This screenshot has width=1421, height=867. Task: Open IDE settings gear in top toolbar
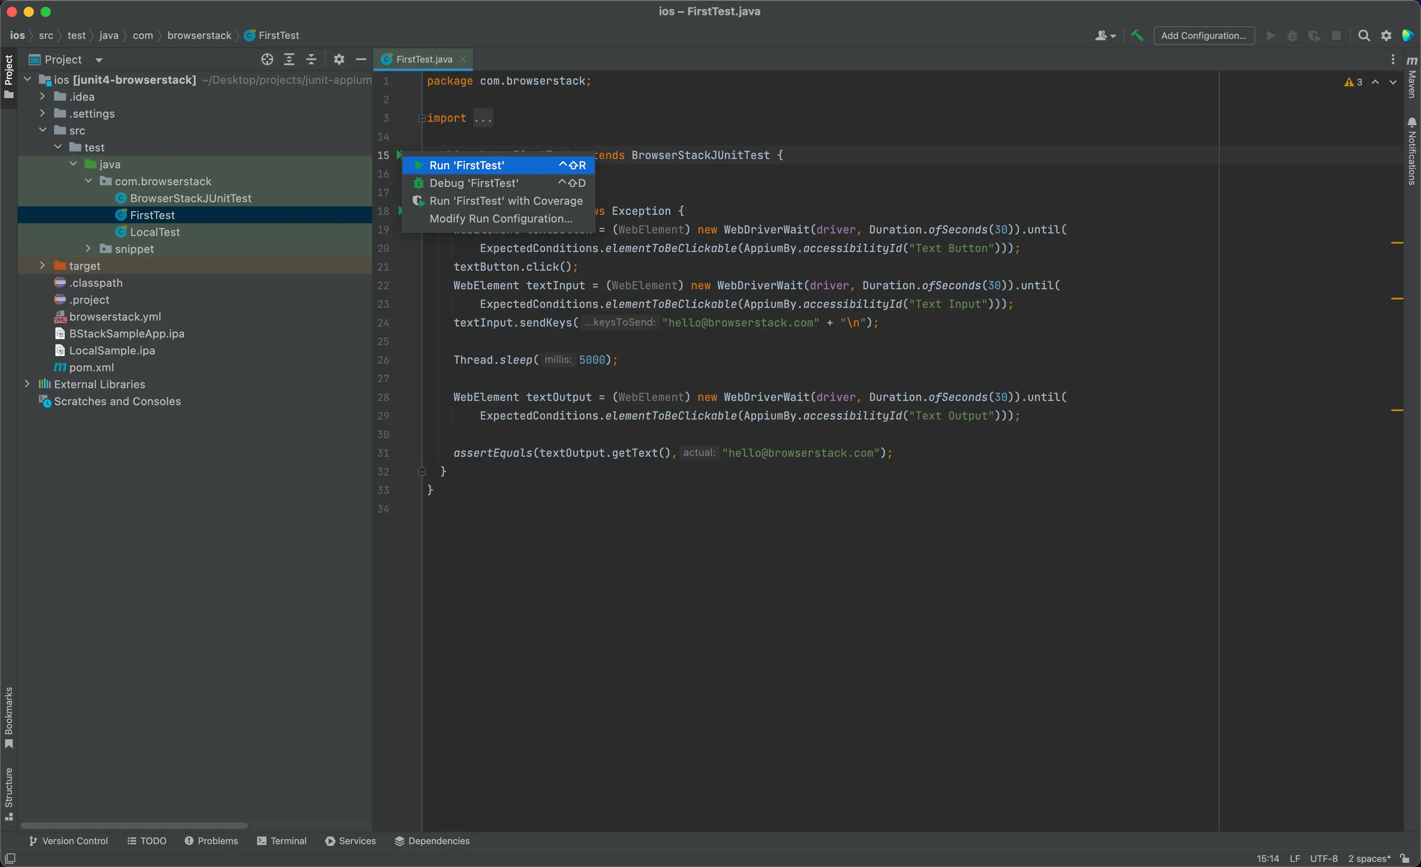[x=1386, y=36]
